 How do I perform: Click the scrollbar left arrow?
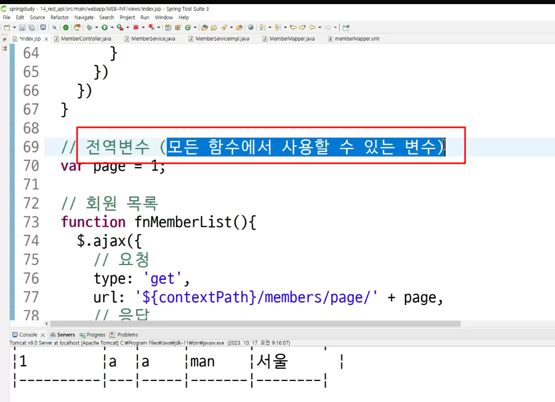(47, 324)
